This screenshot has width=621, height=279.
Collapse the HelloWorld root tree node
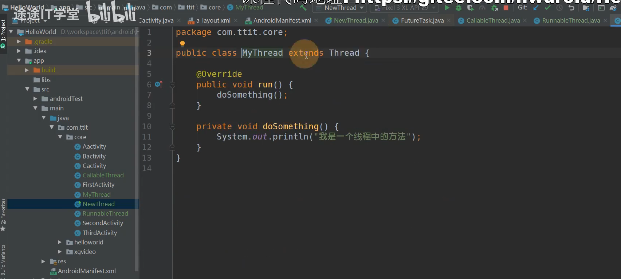coord(11,32)
